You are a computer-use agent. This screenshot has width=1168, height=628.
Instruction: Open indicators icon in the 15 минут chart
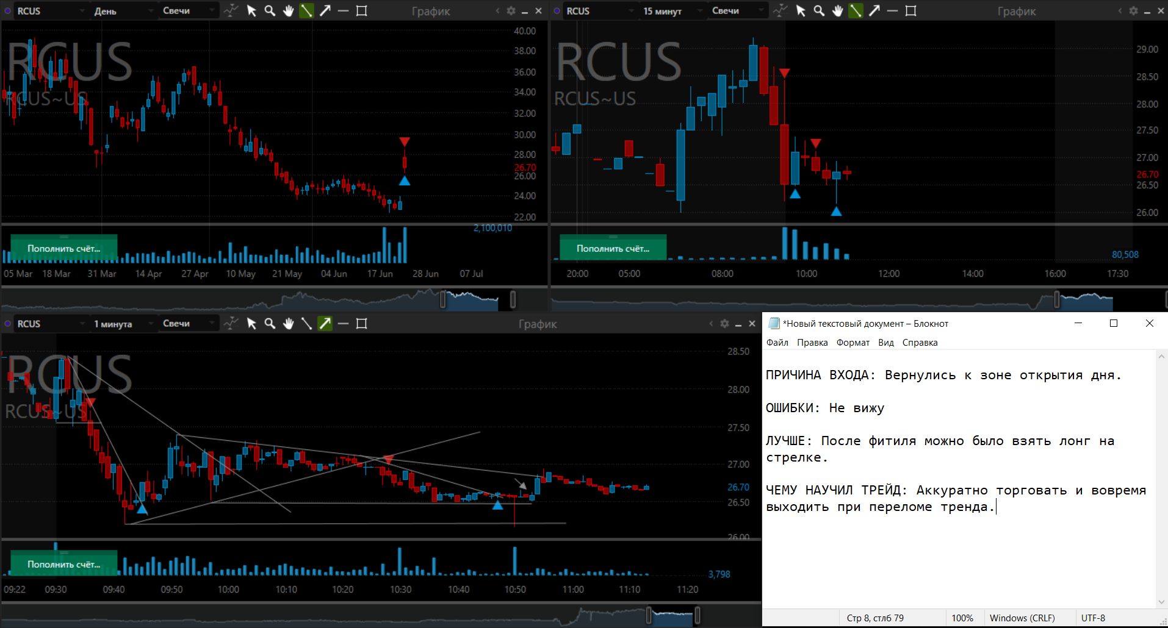click(x=780, y=10)
